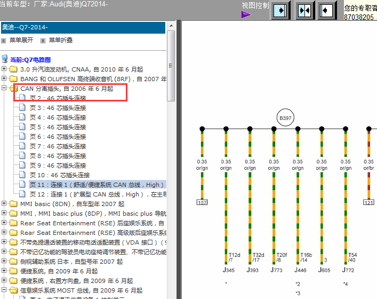Click the tree panel scrollbar up arrow
The width and height of the screenshot is (377, 299).
click(171, 26)
